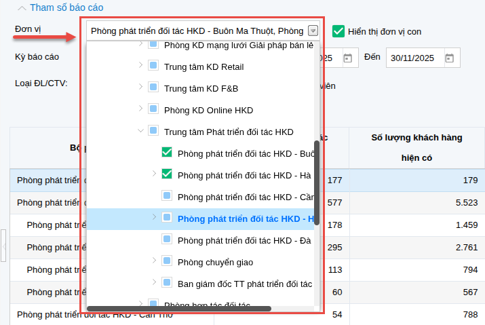Screen dimensions: 485x325
Task: Collapse Trung tâm Phát triển đối tác HKD
Action: pyautogui.click(x=140, y=132)
